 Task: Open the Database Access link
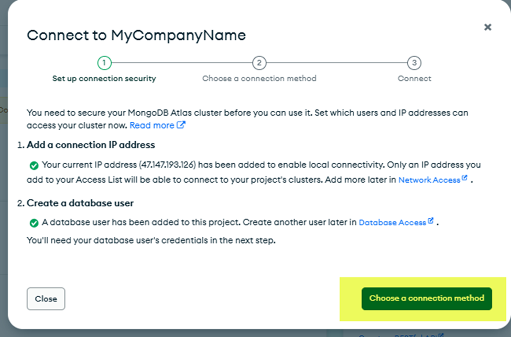[393, 223]
